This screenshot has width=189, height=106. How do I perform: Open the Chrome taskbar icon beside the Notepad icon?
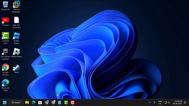click(53, 102)
